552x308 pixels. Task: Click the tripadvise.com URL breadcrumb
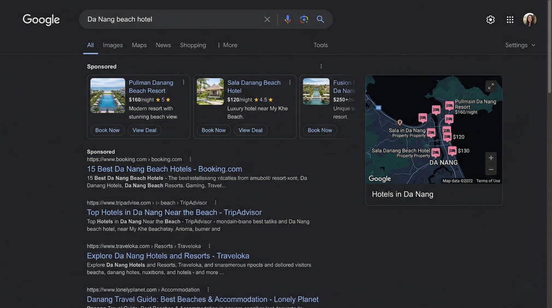coord(147,203)
